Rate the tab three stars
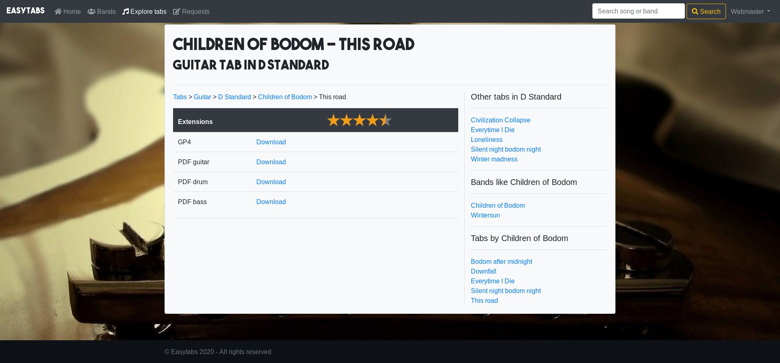 click(360, 120)
